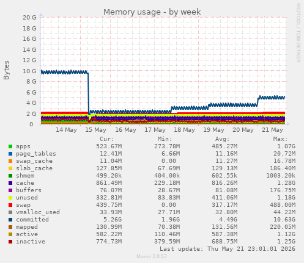Select the inactive legend label
The width and height of the screenshot is (304, 263).
click(x=31, y=242)
